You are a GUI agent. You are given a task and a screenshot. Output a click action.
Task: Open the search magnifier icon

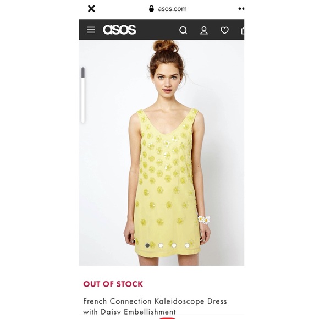183,30
